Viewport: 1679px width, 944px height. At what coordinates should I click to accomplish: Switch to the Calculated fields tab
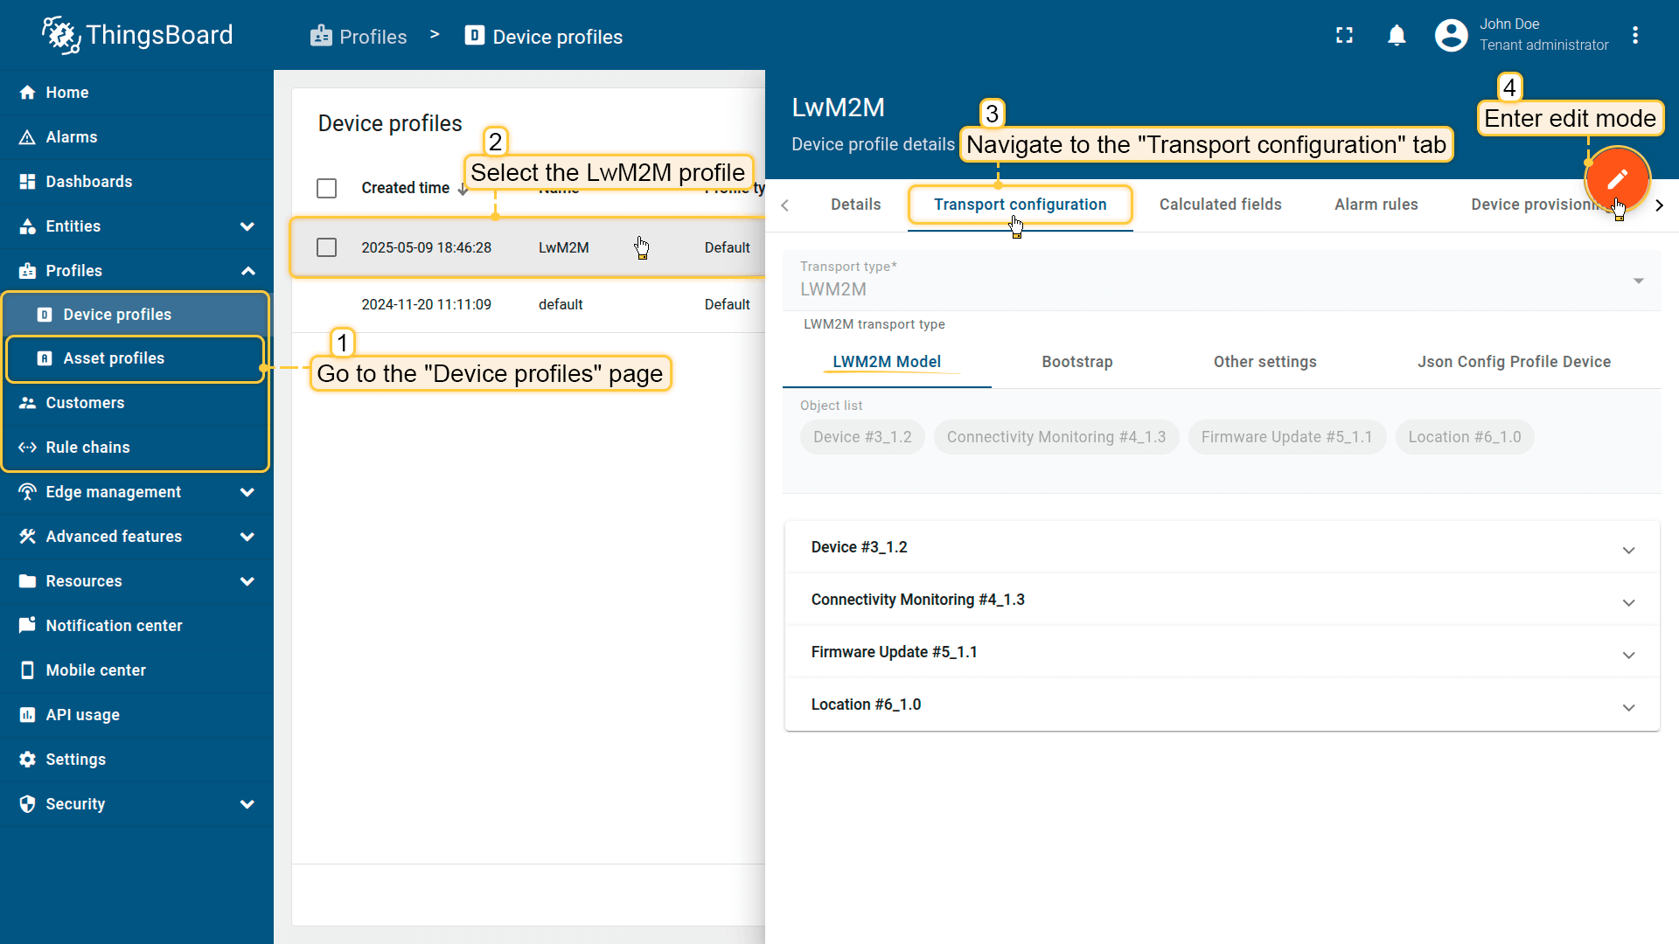(x=1220, y=205)
